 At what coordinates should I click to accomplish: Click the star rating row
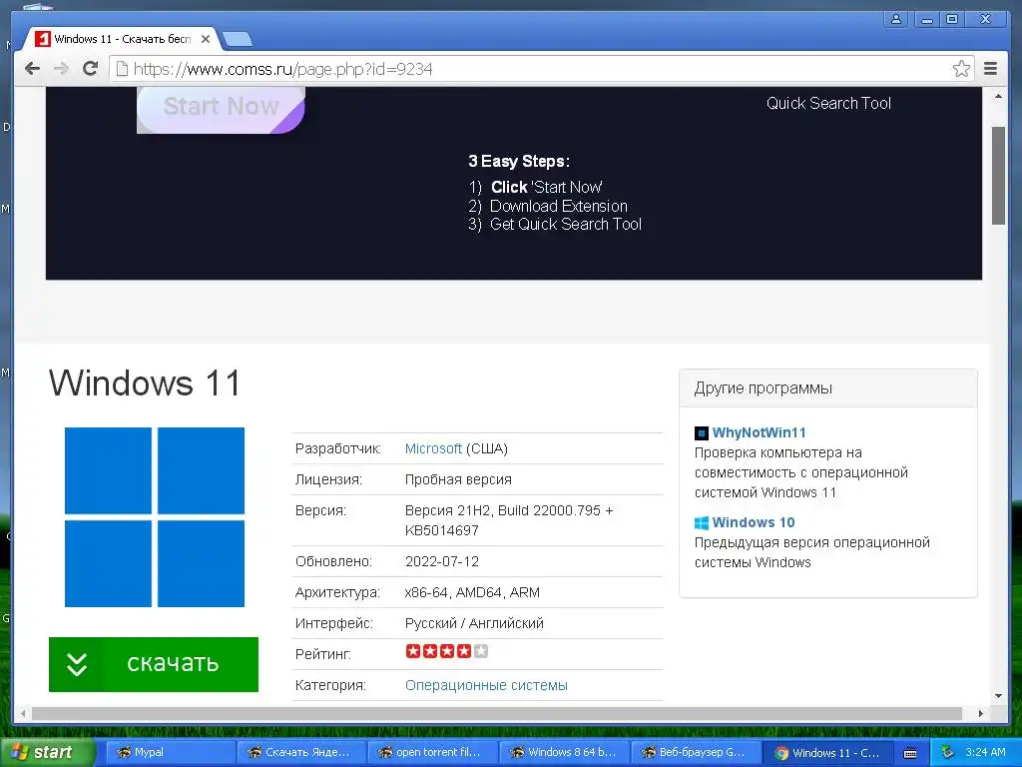point(446,651)
